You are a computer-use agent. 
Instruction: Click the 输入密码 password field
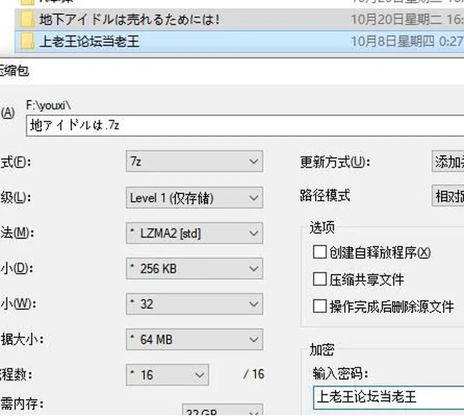click(x=389, y=398)
